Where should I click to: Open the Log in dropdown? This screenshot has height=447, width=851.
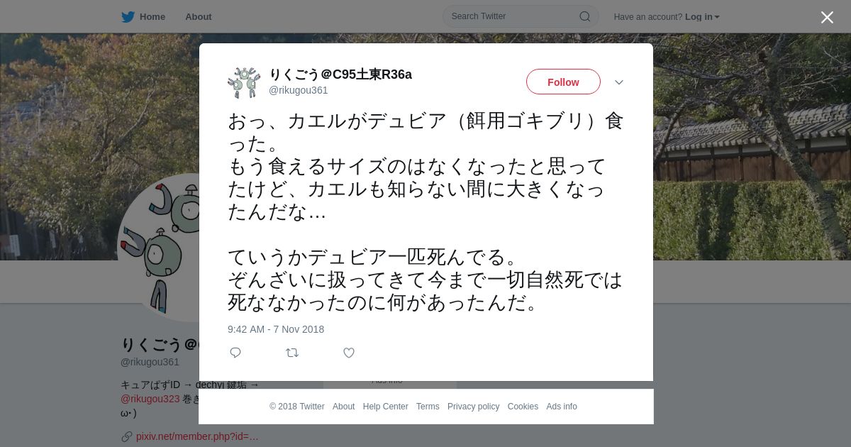pyautogui.click(x=702, y=16)
